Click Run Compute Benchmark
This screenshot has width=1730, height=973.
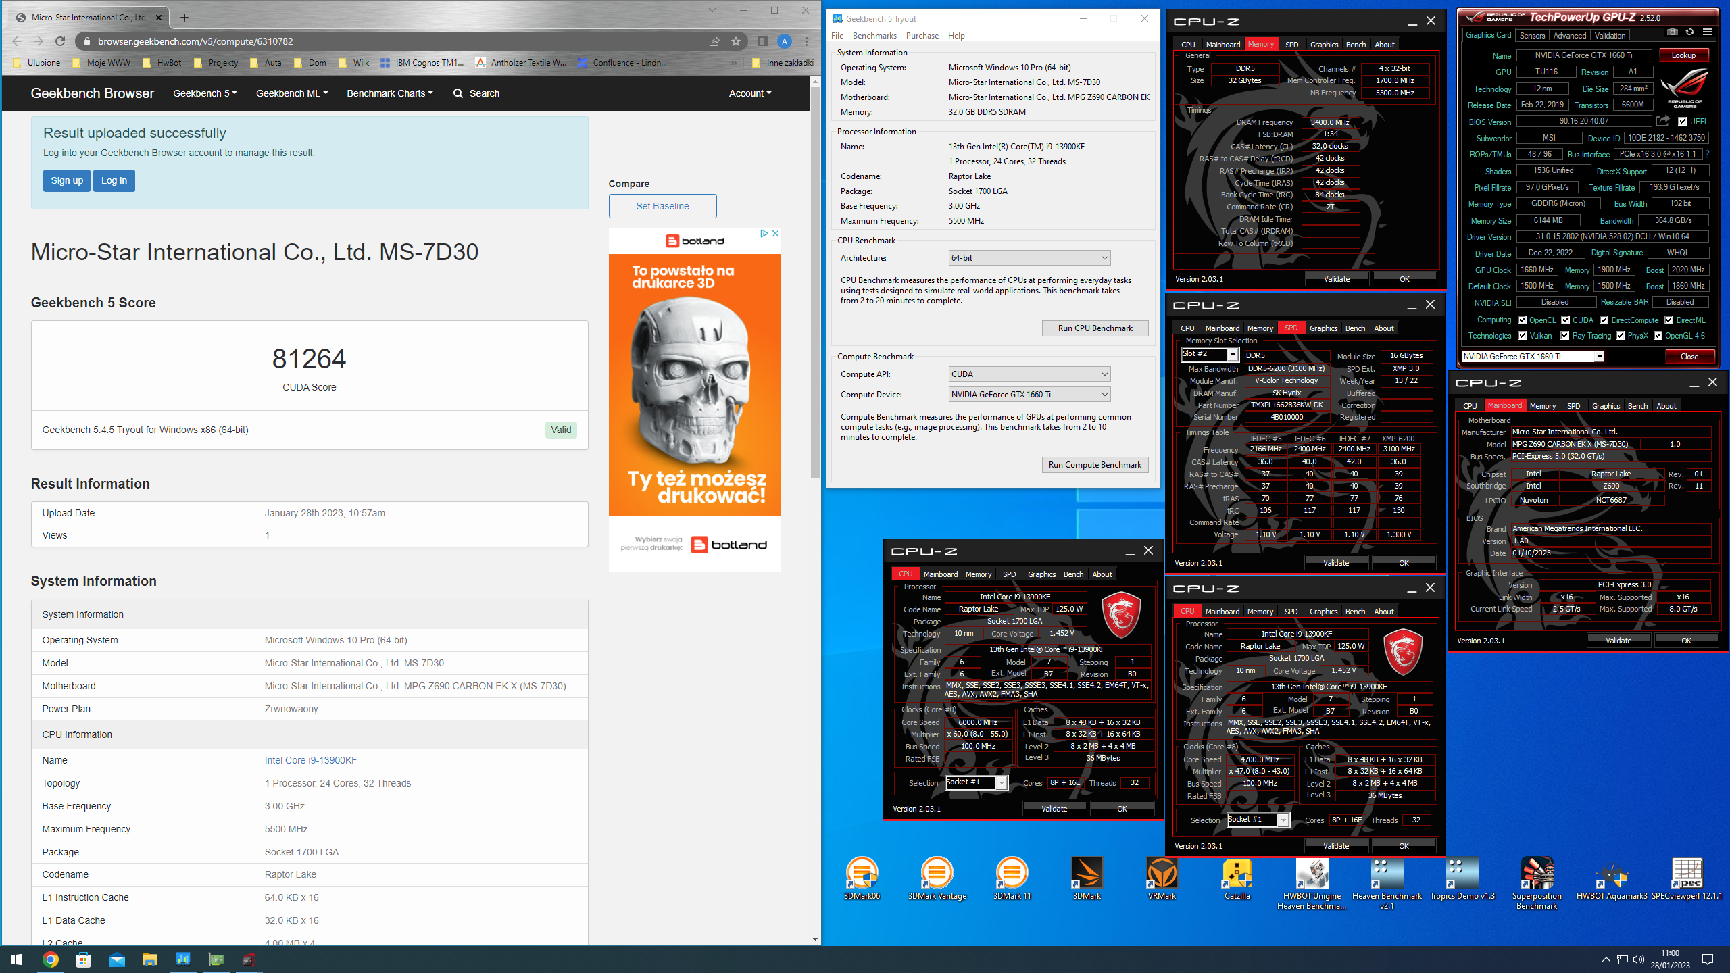1095,465
